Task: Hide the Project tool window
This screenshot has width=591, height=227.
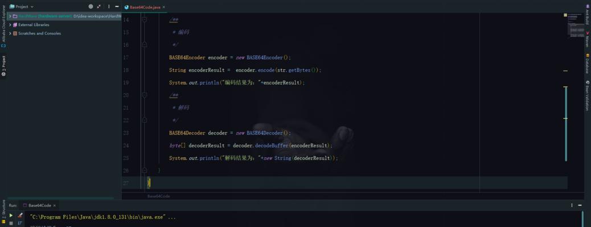Action: click(x=117, y=7)
